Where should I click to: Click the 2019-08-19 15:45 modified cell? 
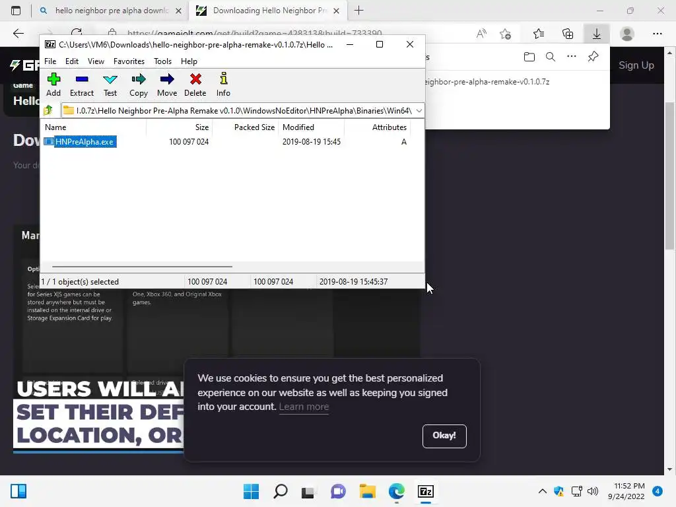coord(312,142)
